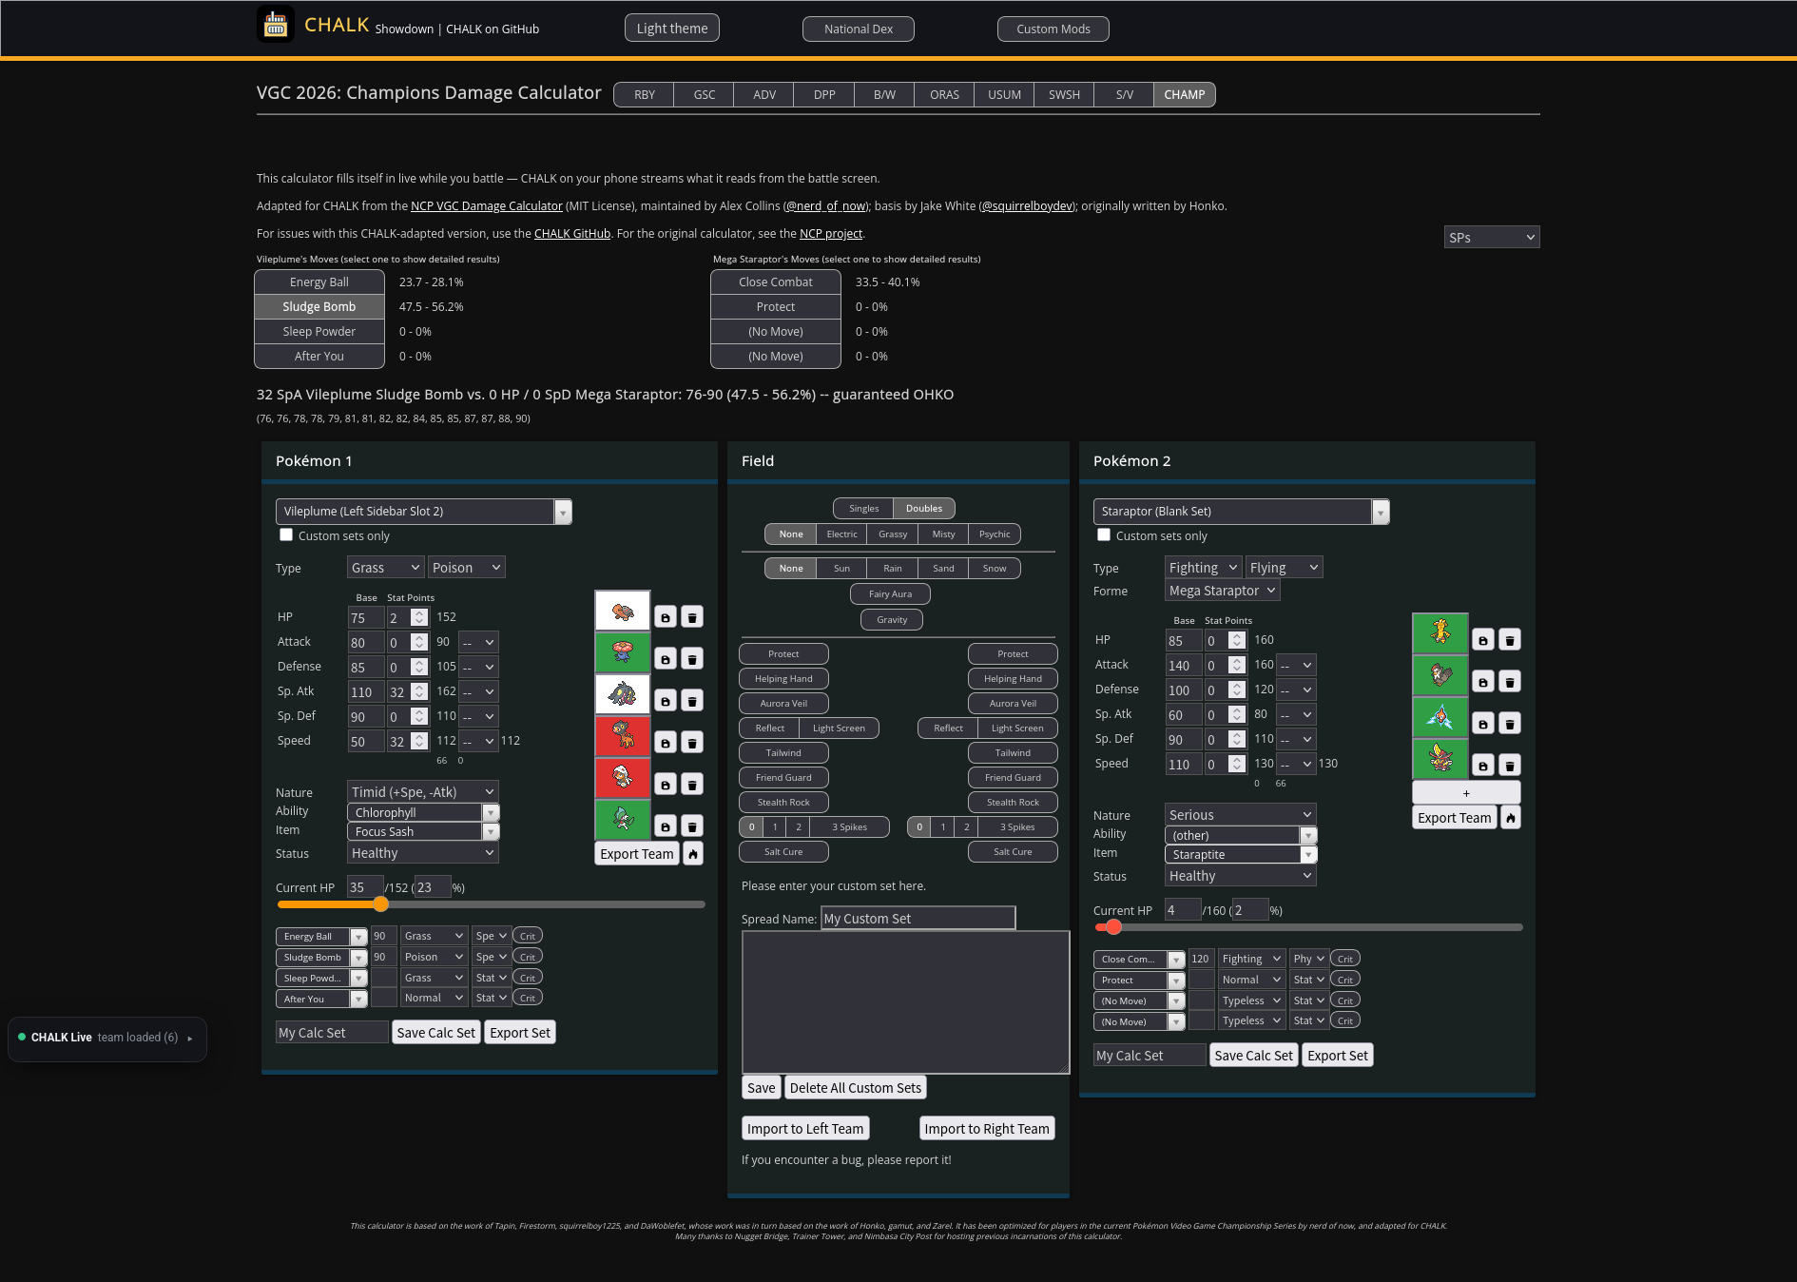The image size is (1797, 1282).
Task: Click the Light theme button
Action: (672, 29)
